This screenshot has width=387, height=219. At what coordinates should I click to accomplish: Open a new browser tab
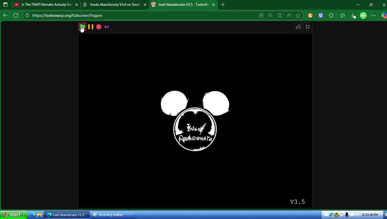tap(223, 4)
